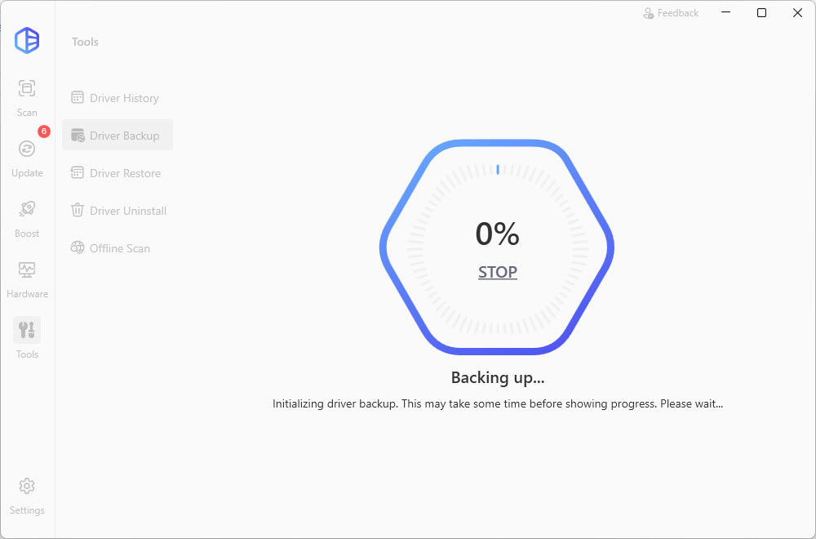The image size is (816, 539).
Task: Open the Update section icon
Action: pos(27,149)
